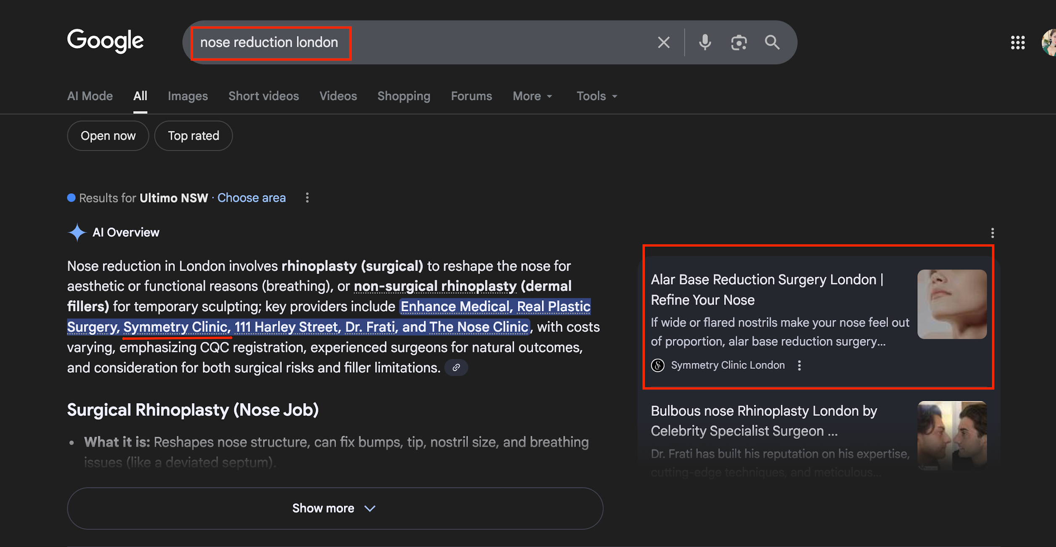Toggle the Open now filter chip
1056x547 pixels.
tap(108, 136)
